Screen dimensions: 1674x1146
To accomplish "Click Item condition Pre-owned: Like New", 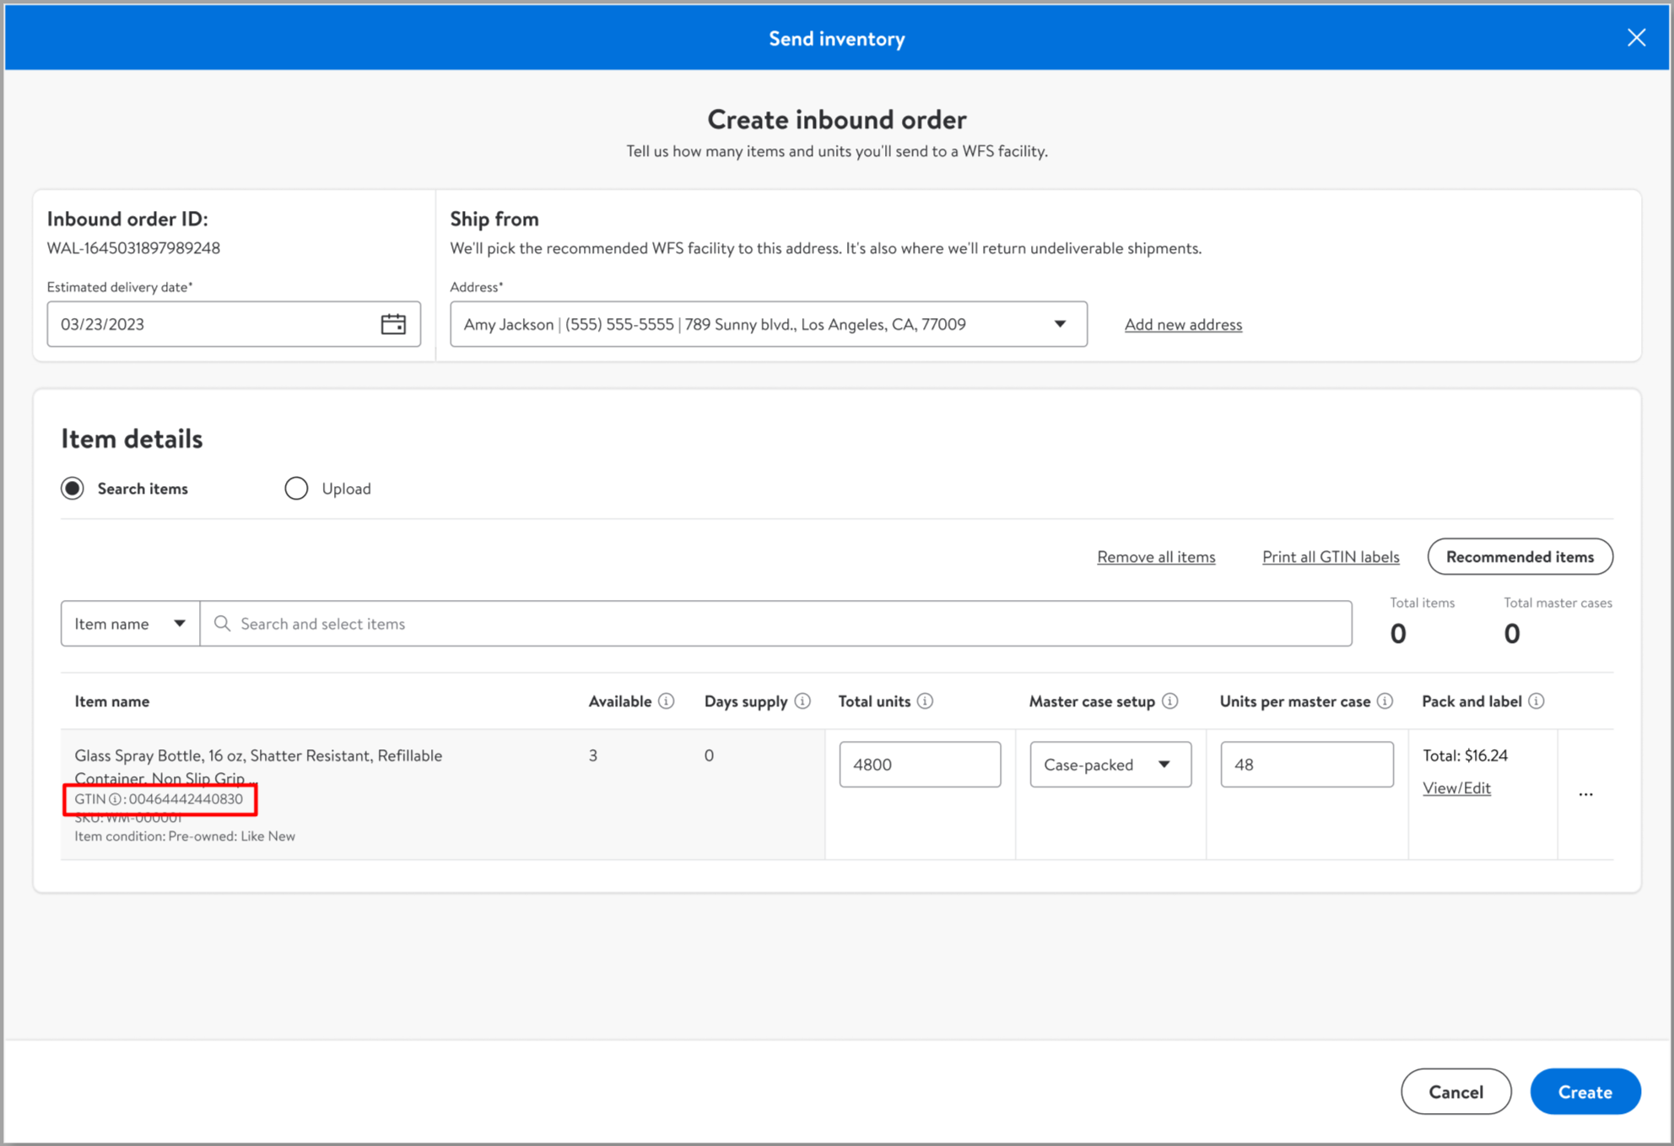I will point(185,836).
